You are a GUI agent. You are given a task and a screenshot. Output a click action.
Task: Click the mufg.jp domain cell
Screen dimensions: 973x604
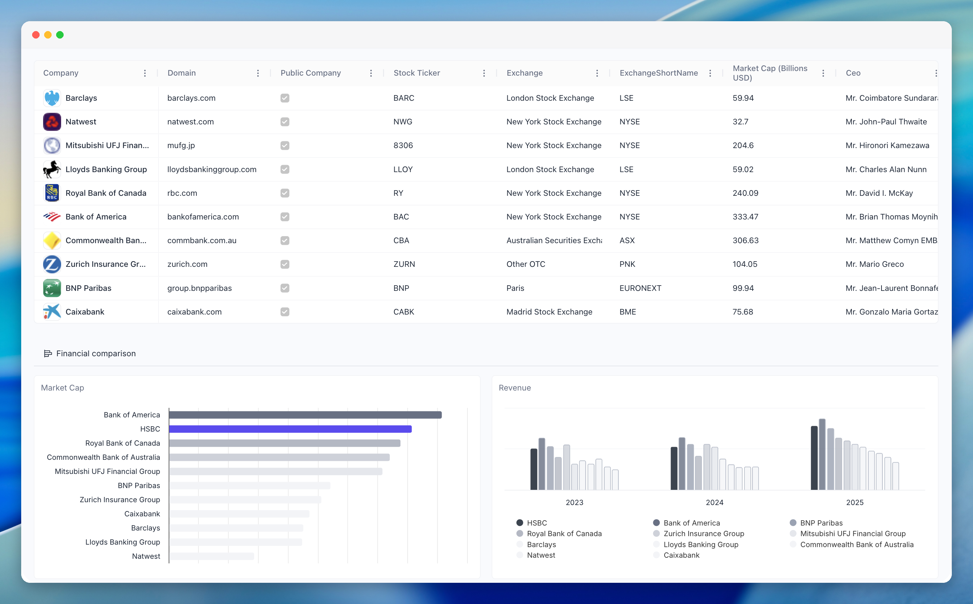pos(181,145)
